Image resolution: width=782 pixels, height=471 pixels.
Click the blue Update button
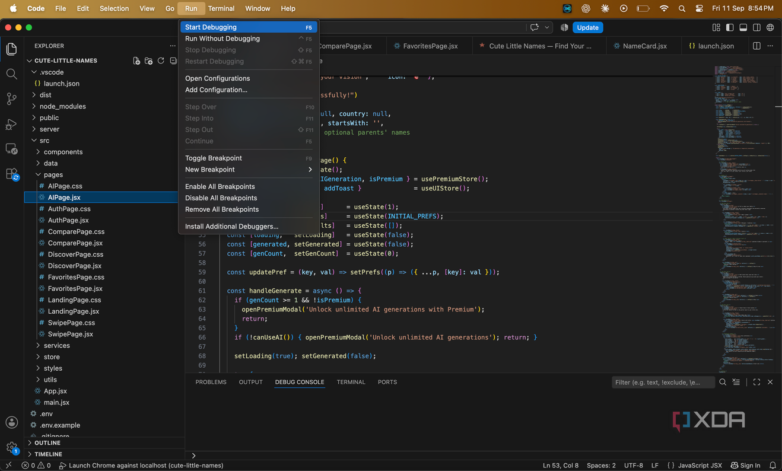(x=587, y=27)
